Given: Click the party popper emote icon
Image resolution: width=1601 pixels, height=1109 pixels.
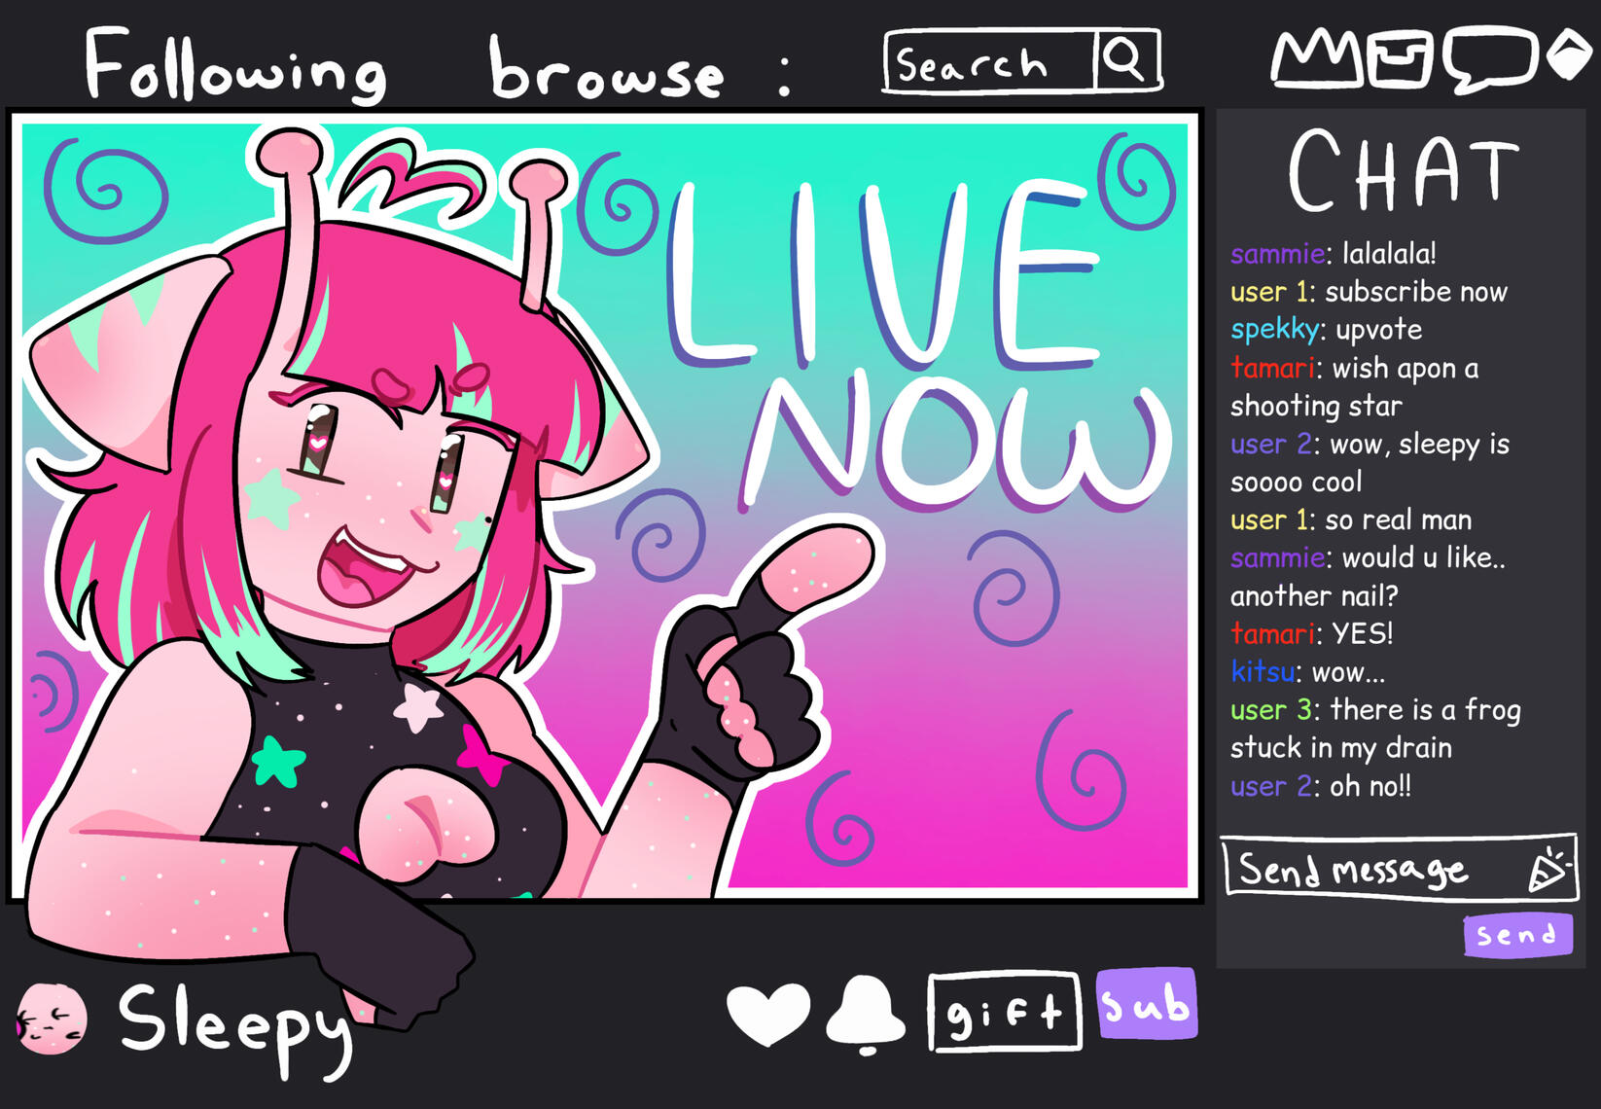Looking at the screenshot, I should point(1549,868).
